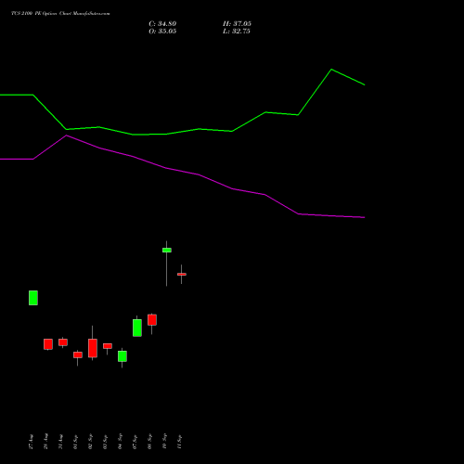464x464 pixels.
Task: Click the 31 Aug date label
Action: tap(60, 442)
